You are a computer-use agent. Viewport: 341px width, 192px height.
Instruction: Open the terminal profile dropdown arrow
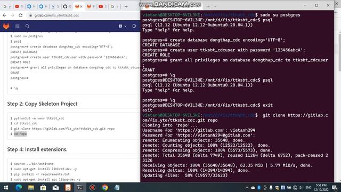(215, 6)
